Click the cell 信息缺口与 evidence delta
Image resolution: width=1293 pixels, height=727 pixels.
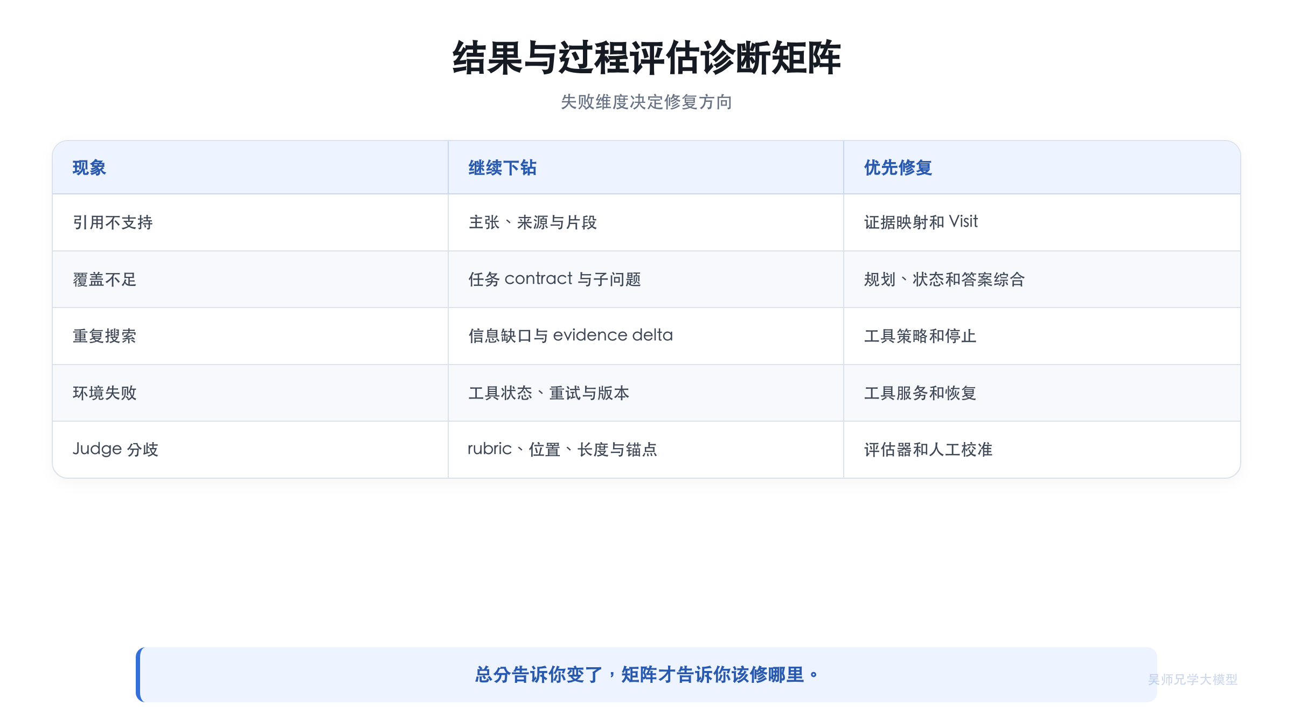click(646, 336)
